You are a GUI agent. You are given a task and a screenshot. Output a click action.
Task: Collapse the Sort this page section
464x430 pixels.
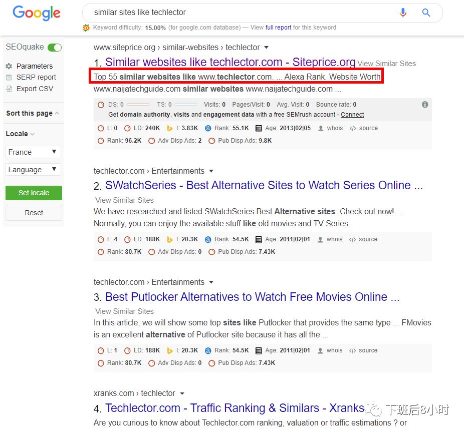[33, 113]
